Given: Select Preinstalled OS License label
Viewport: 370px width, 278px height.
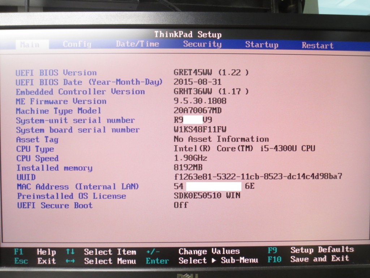Looking at the screenshot, I should (72, 196).
